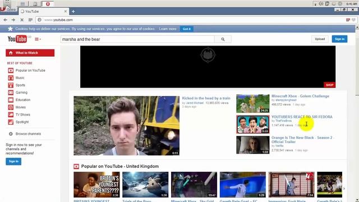This screenshot has height=202, width=359.
Task: Select What to Watch in sidebar
Action: 30,53
